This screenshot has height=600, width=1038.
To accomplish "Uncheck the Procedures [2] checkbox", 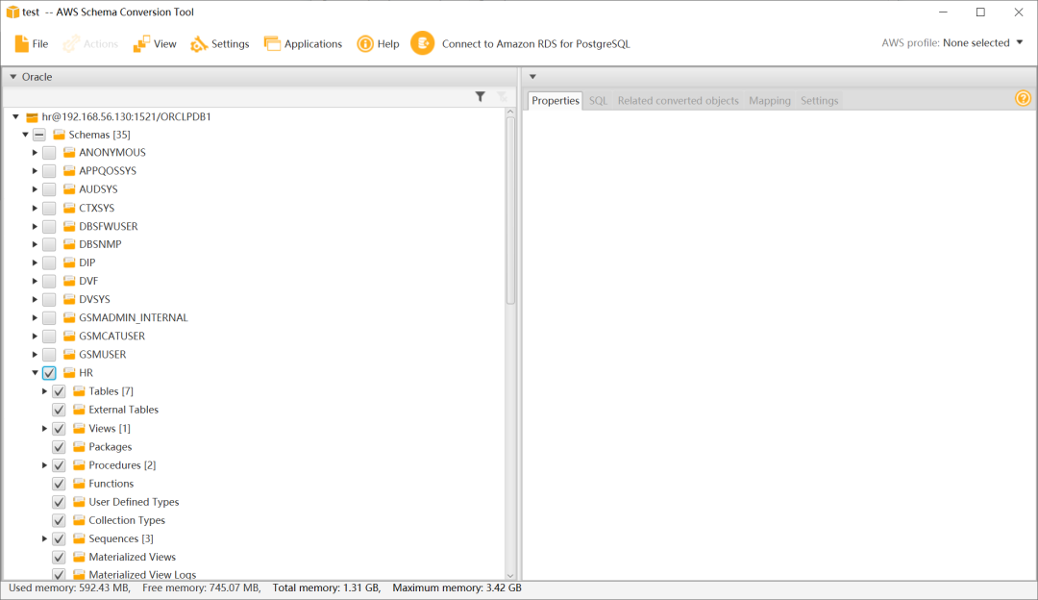I will pos(59,464).
